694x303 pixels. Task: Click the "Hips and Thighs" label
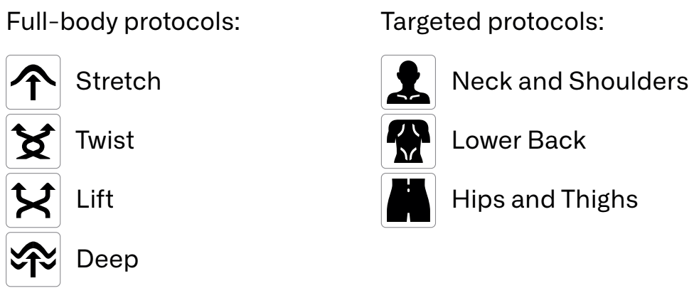(545, 200)
